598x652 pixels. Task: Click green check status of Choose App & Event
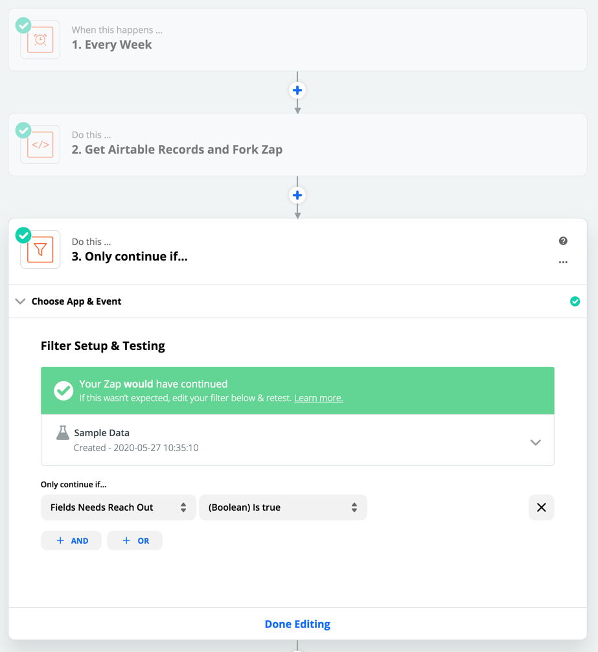[x=575, y=301]
